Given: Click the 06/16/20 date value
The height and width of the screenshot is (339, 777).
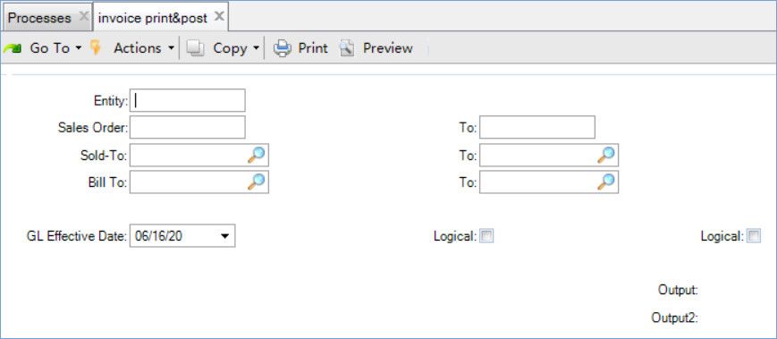Looking at the screenshot, I should pos(158,236).
